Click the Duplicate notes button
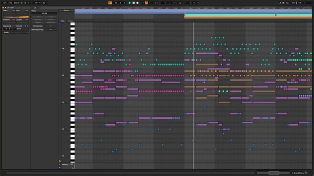This screenshot has width=314, height=176. [x=51, y=22]
